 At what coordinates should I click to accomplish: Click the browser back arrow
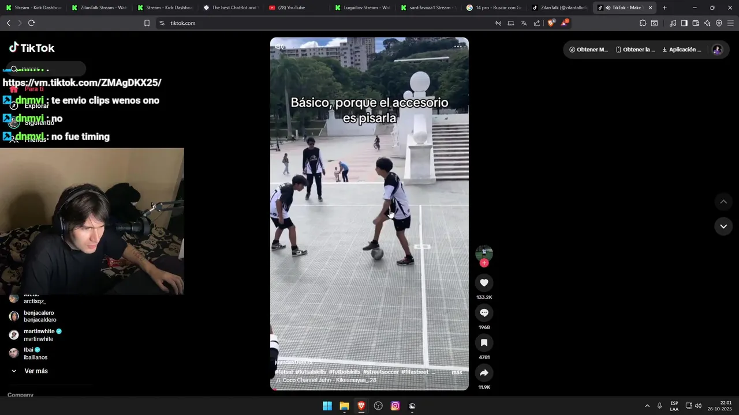[x=8, y=23]
